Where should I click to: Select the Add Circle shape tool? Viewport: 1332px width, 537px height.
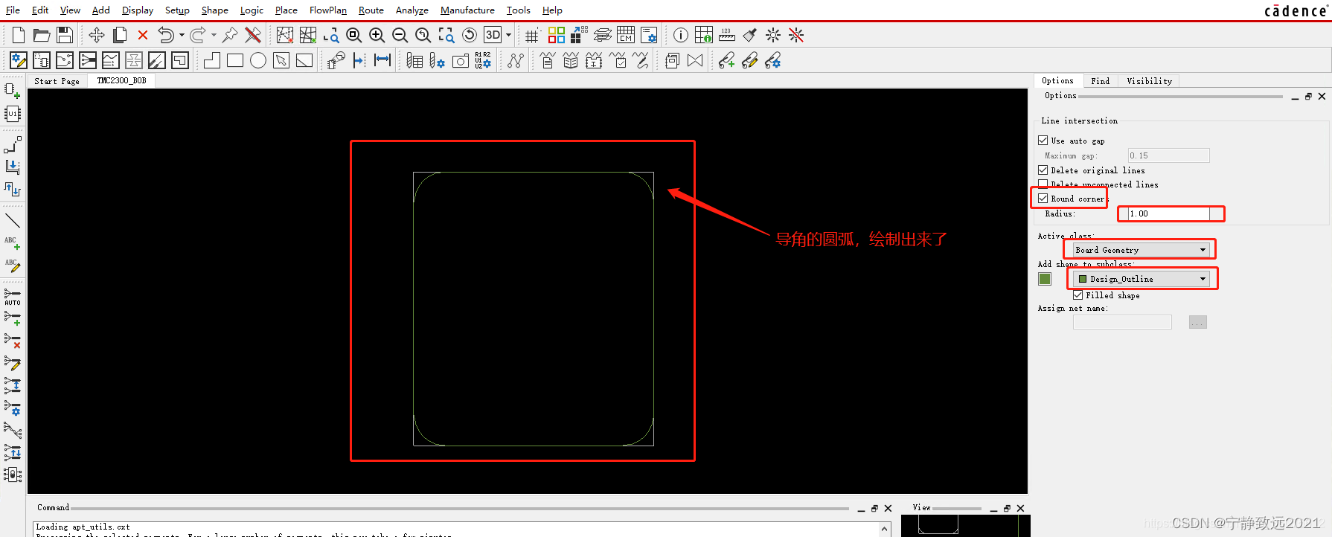258,61
